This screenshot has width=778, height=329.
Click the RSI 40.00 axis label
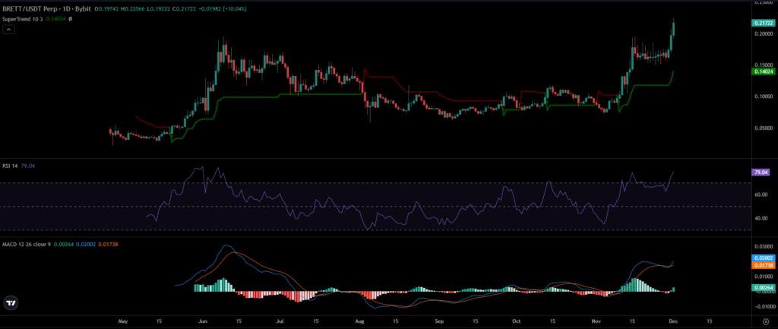click(761, 218)
